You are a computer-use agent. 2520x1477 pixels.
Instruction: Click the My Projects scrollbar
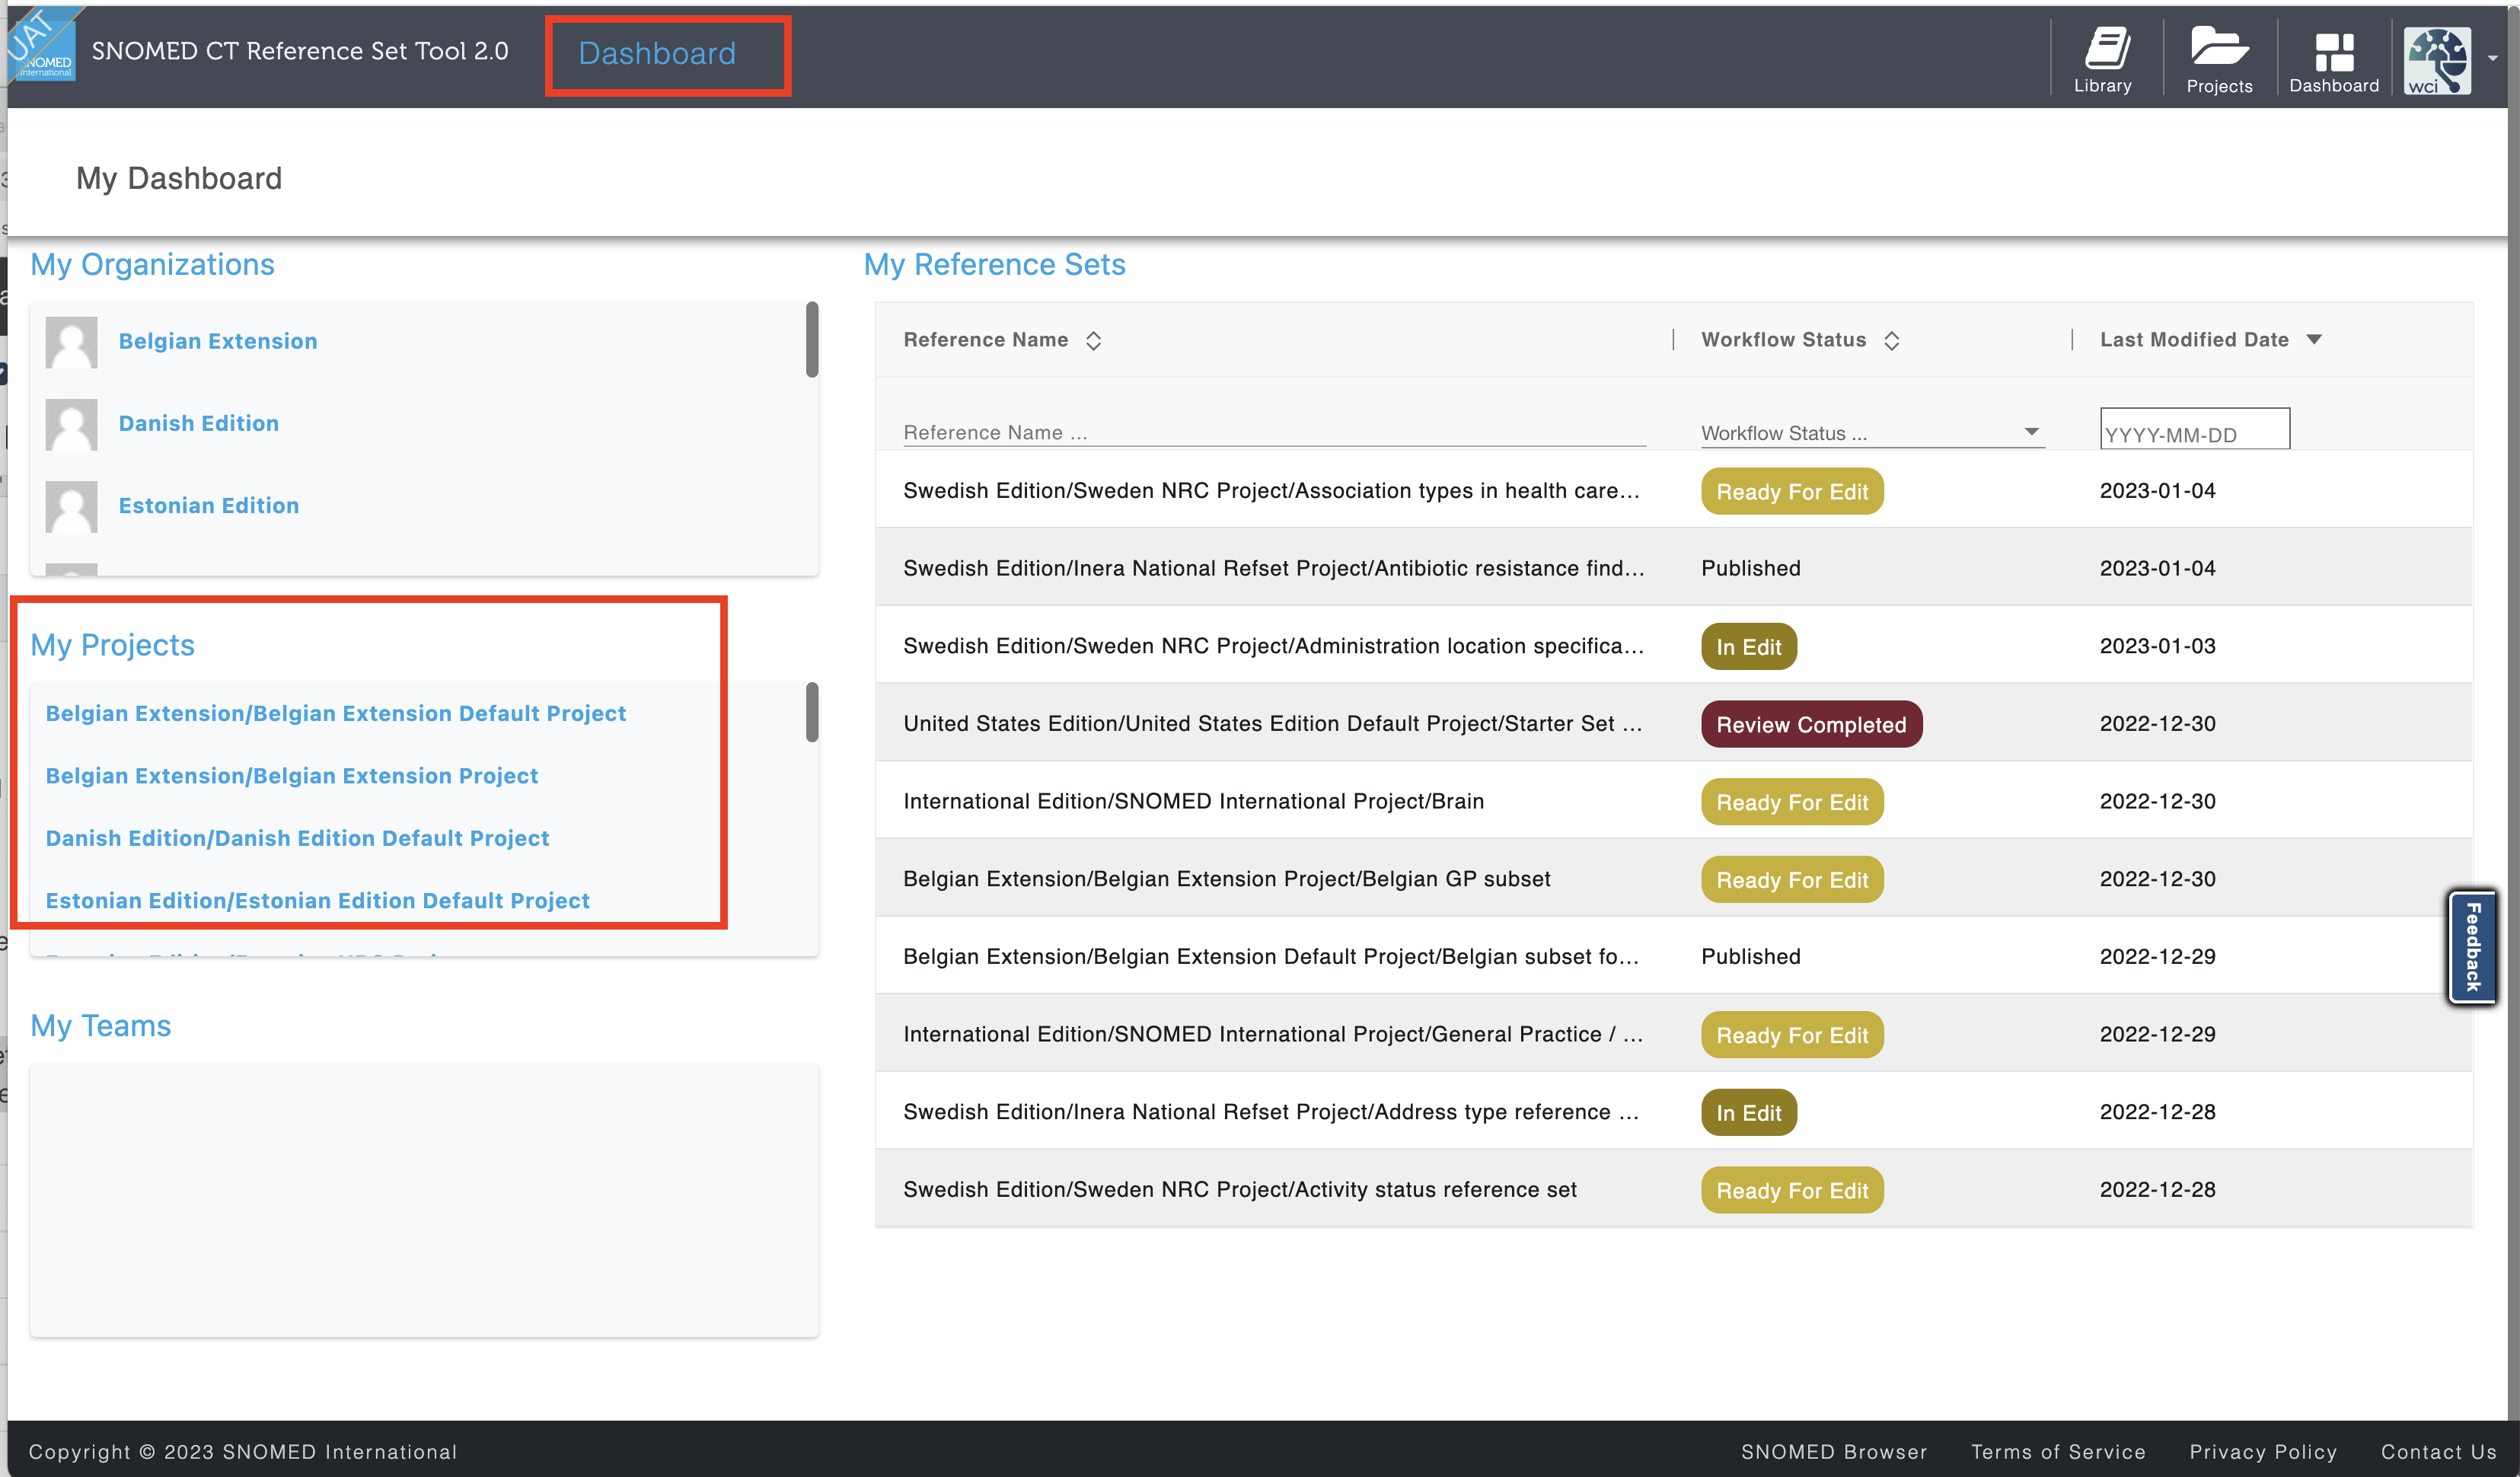812,712
